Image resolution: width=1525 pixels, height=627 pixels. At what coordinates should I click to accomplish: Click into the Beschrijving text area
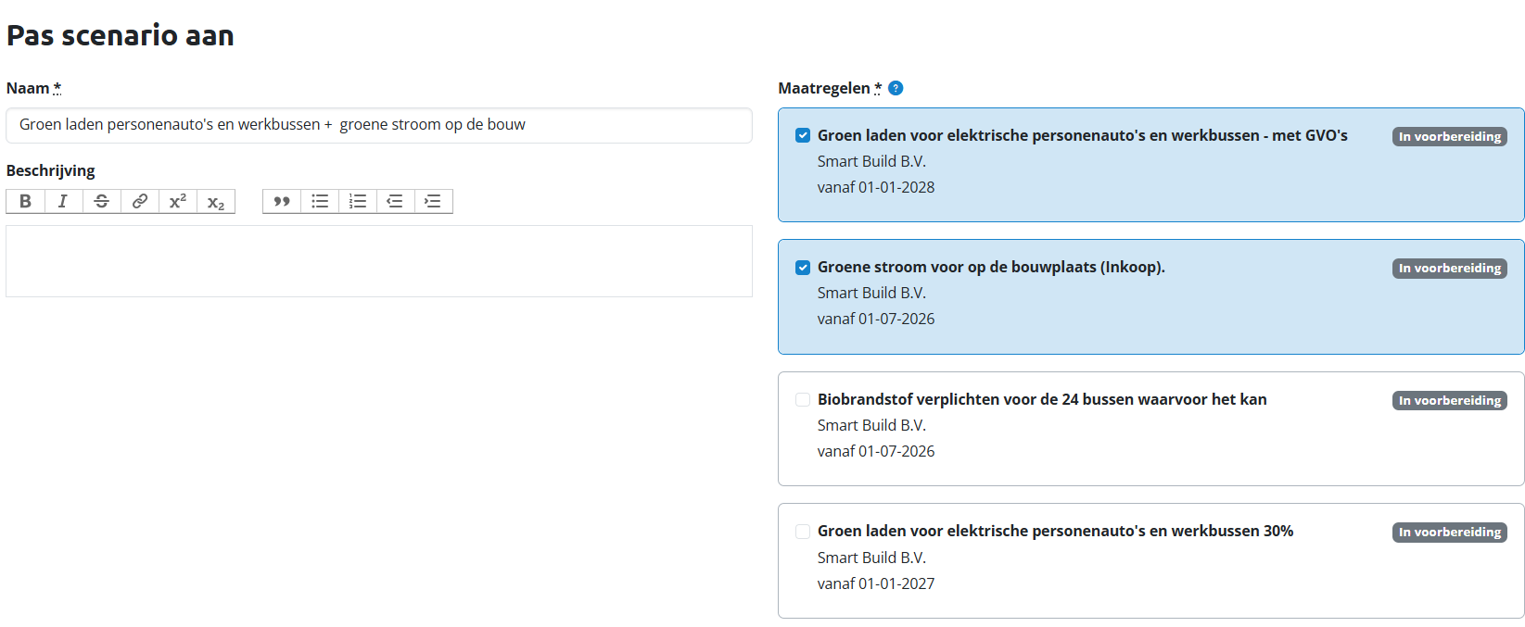[x=378, y=260]
